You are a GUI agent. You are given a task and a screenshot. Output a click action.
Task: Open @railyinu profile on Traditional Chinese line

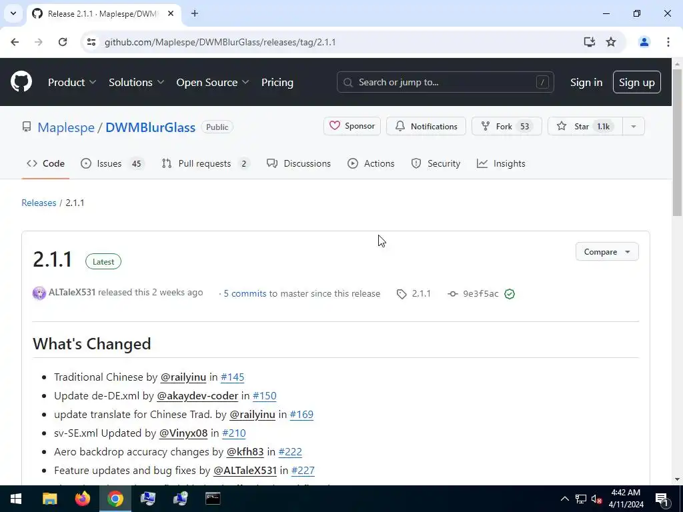coord(183,377)
